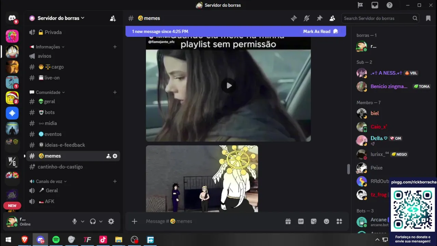This screenshot has width=437, height=246.
Task: Click Mark As Read button
Action: click(321, 31)
